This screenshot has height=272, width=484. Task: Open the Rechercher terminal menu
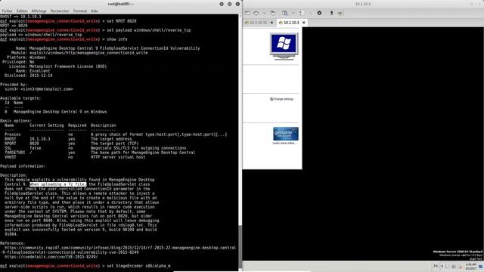click(60, 11)
